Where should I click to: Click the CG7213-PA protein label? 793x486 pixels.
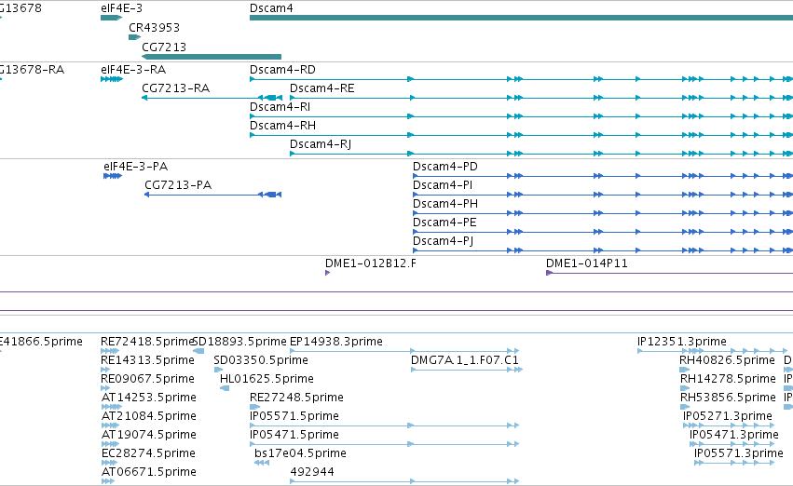click(x=178, y=185)
